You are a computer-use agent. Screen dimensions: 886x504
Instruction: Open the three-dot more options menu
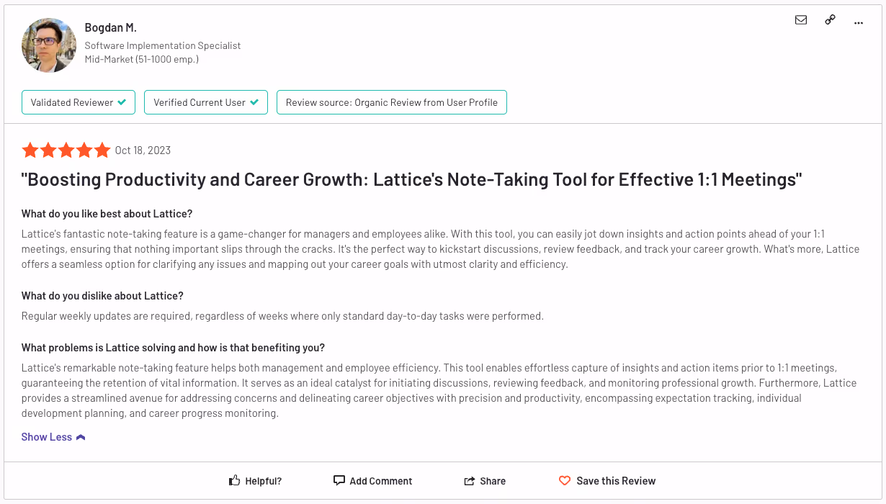858,22
